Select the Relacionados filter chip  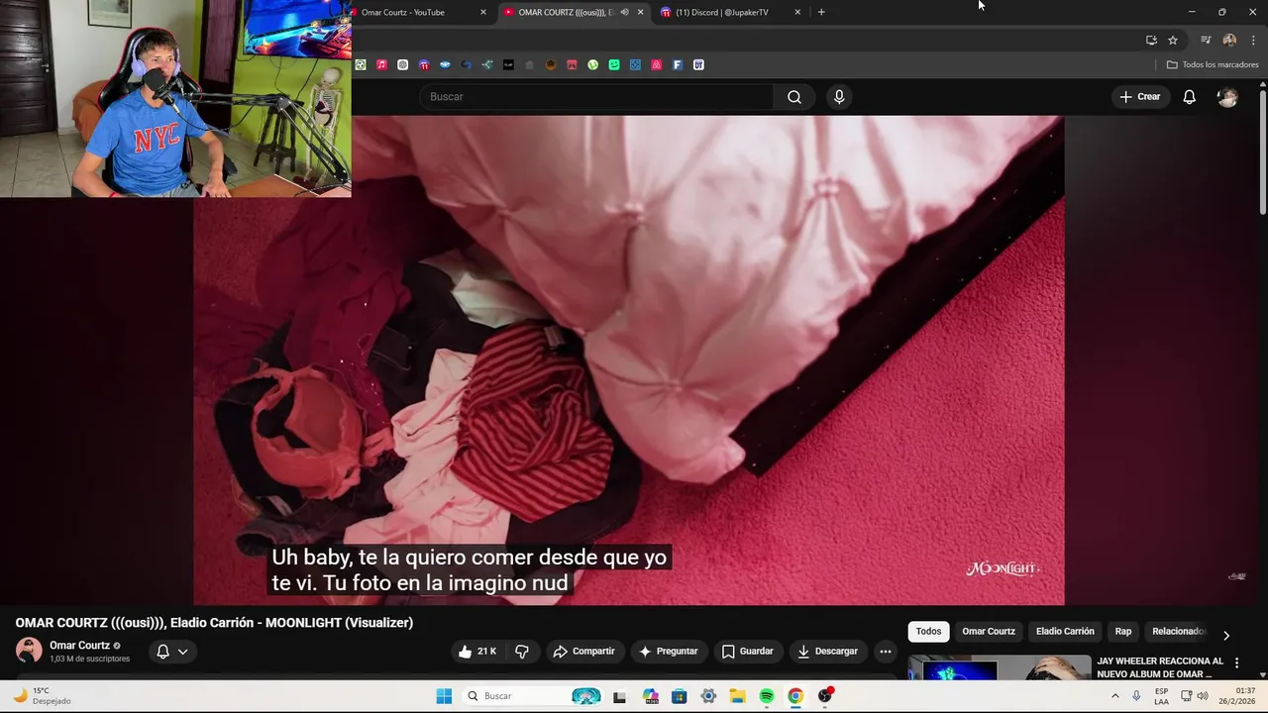click(x=1178, y=632)
